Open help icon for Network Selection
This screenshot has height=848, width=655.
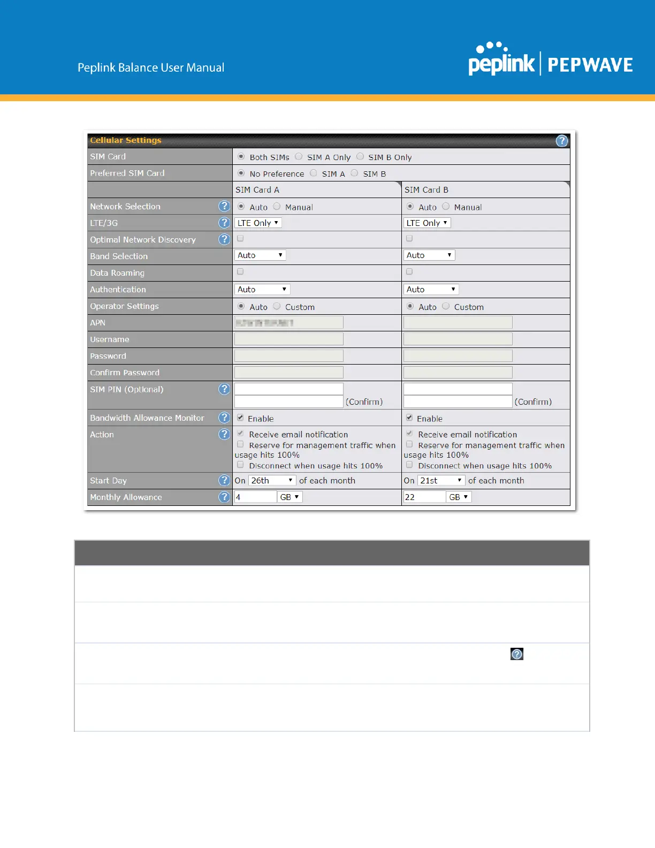click(x=224, y=206)
